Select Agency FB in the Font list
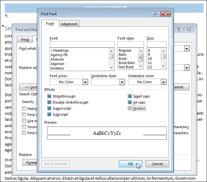This screenshot has width=207, height=182. click(x=59, y=55)
